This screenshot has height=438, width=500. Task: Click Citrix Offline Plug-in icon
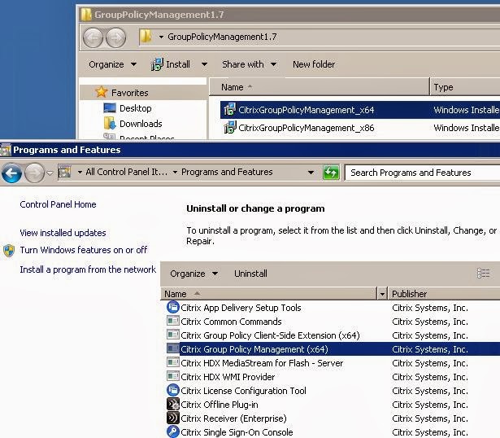(173, 404)
